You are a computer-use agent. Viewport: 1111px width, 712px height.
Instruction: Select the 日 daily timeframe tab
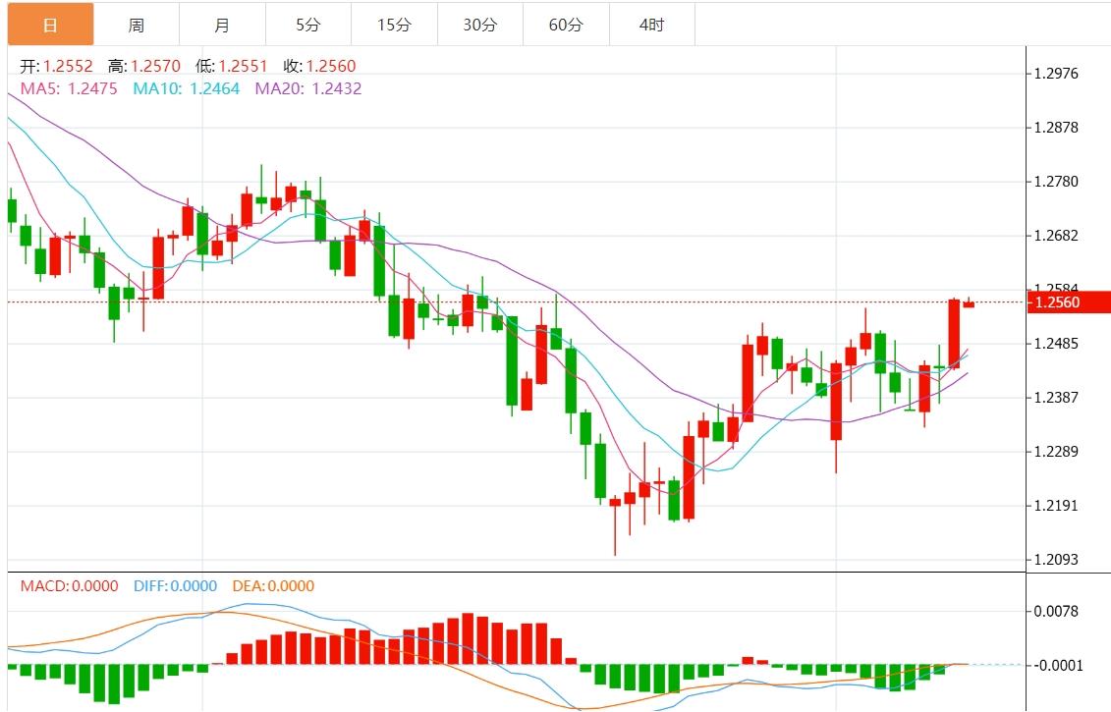[51, 25]
